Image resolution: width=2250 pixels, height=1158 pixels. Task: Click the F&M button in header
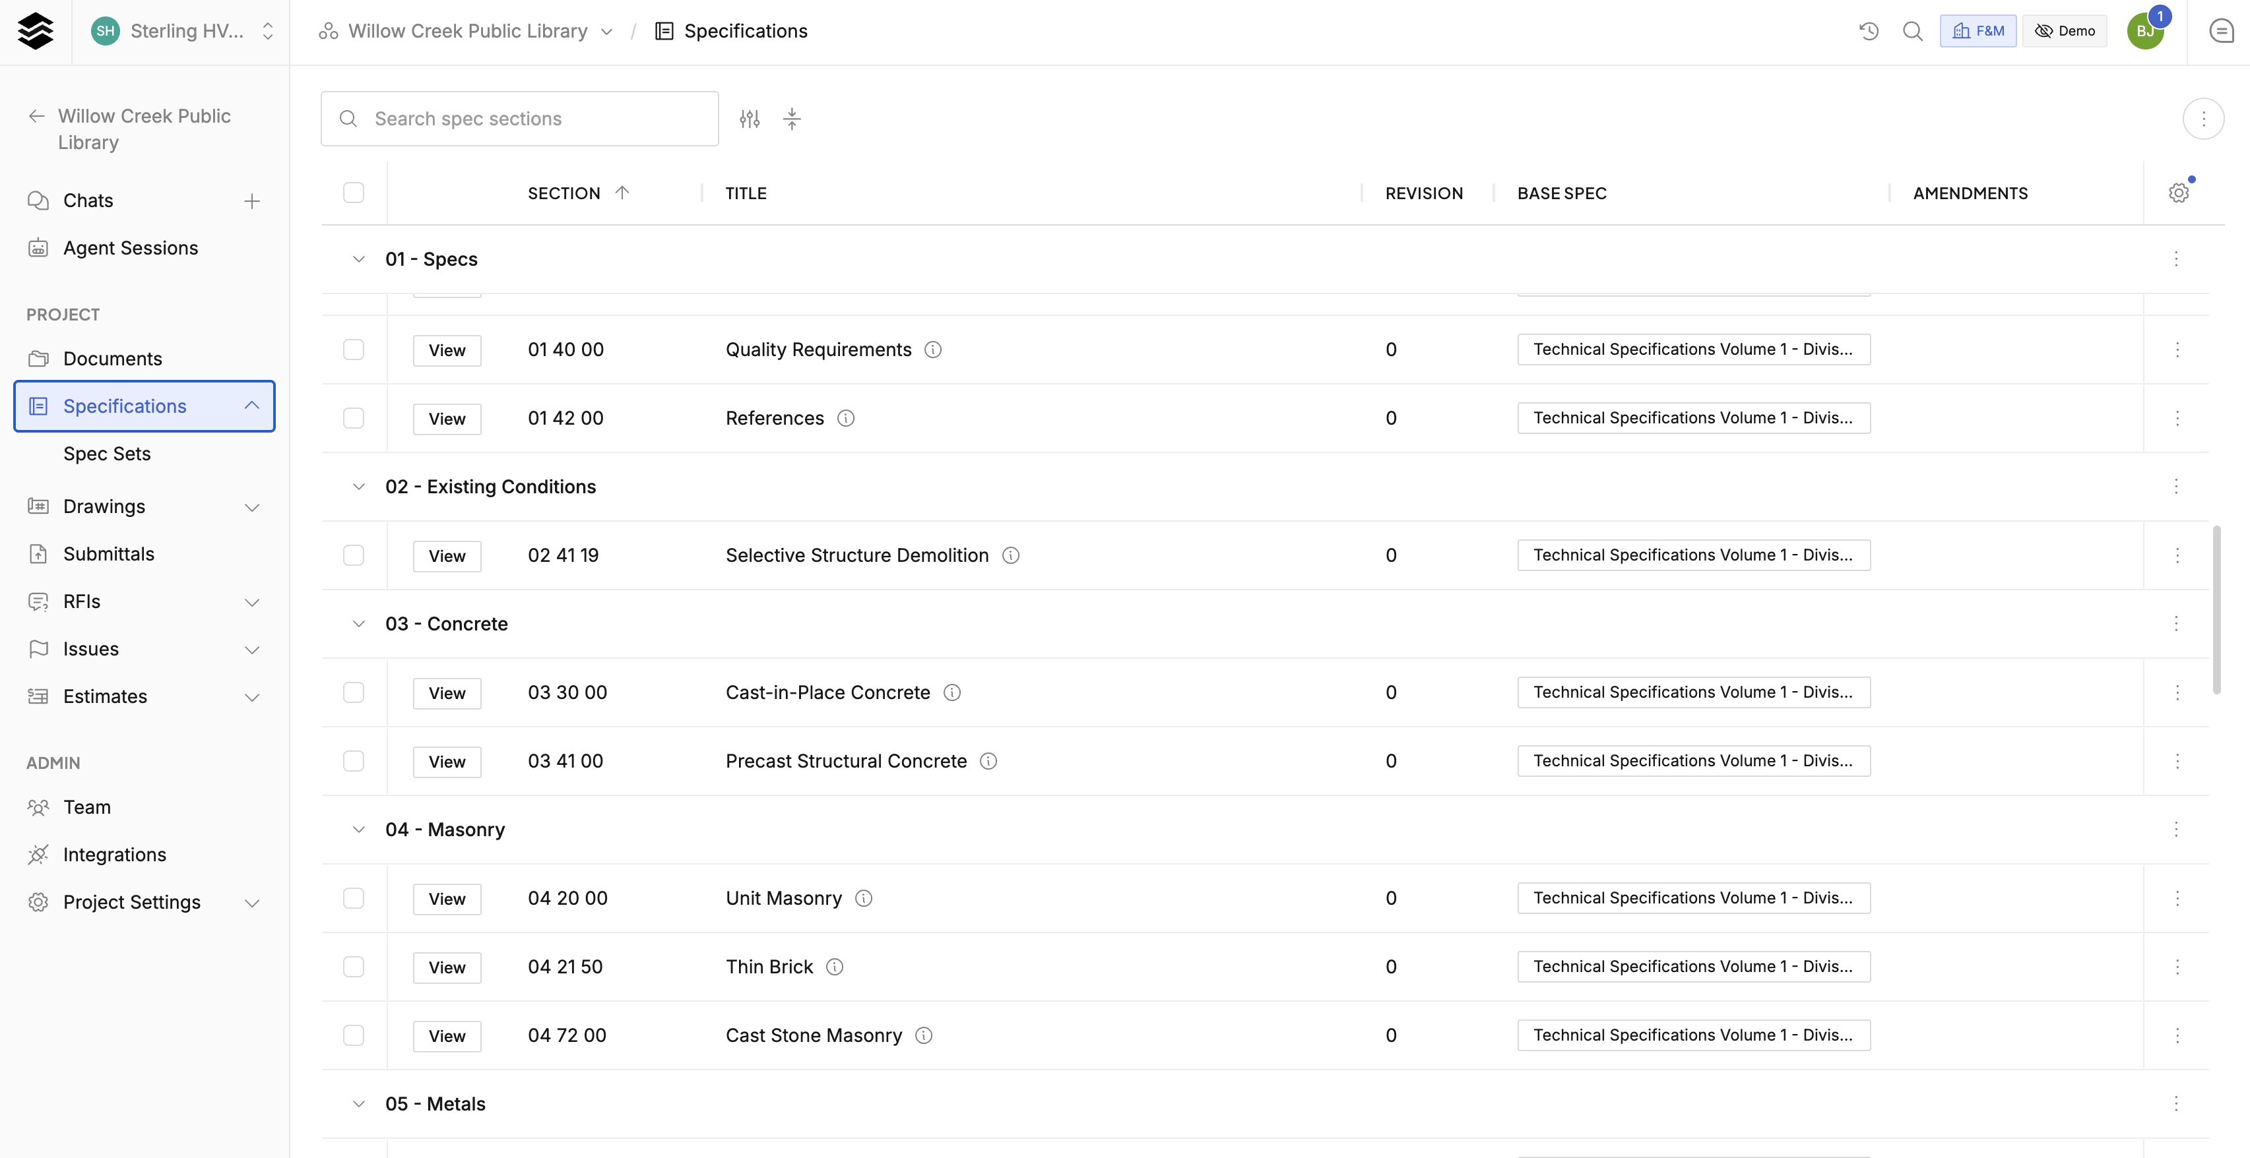1978,32
